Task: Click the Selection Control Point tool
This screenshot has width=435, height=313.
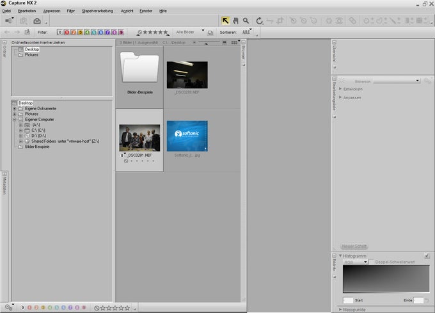Action: point(368,20)
